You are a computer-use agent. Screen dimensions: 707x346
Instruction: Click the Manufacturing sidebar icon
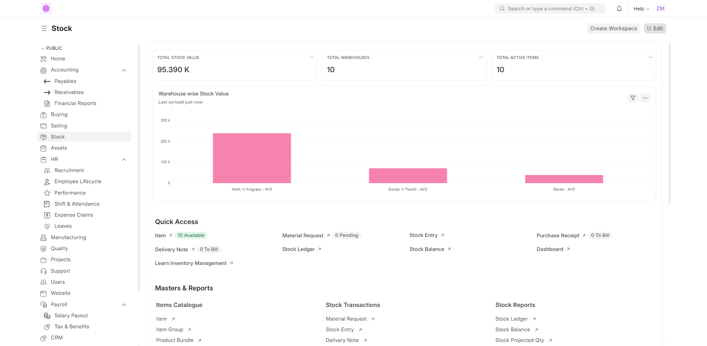[43, 238]
